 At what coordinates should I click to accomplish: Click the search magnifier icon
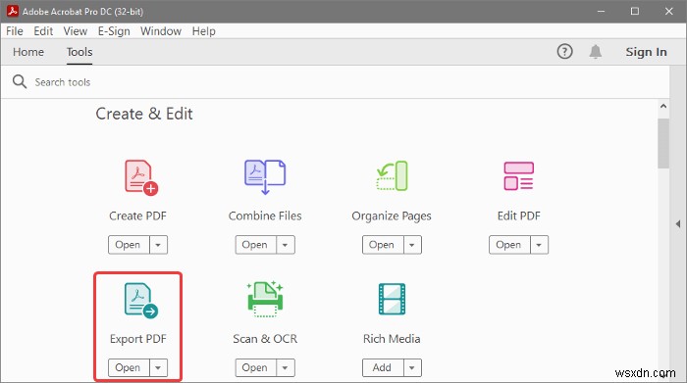[20, 81]
